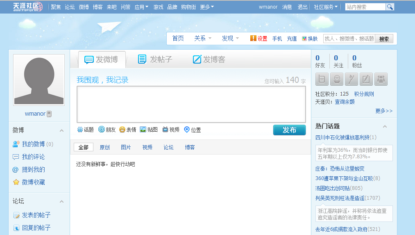The height and width of the screenshot is (235, 415).
Task: Open the 应用 dropdown in the top bar
Action: [142, 7]
